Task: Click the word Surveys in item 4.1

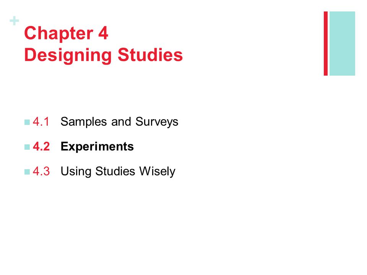Action: [x=157, y=122]
